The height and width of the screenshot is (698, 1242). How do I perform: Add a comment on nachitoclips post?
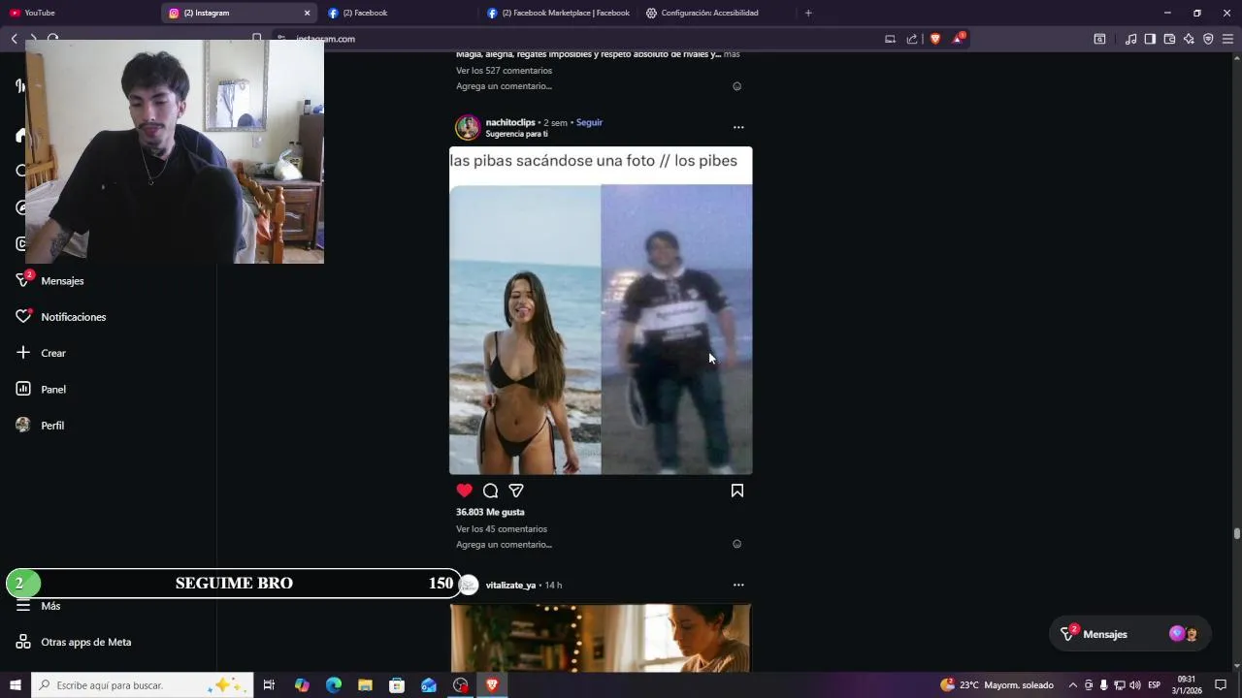[504, 545]
